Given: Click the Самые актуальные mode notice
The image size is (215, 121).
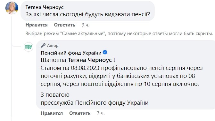Looking at the screenshot, I should (119, 34).
